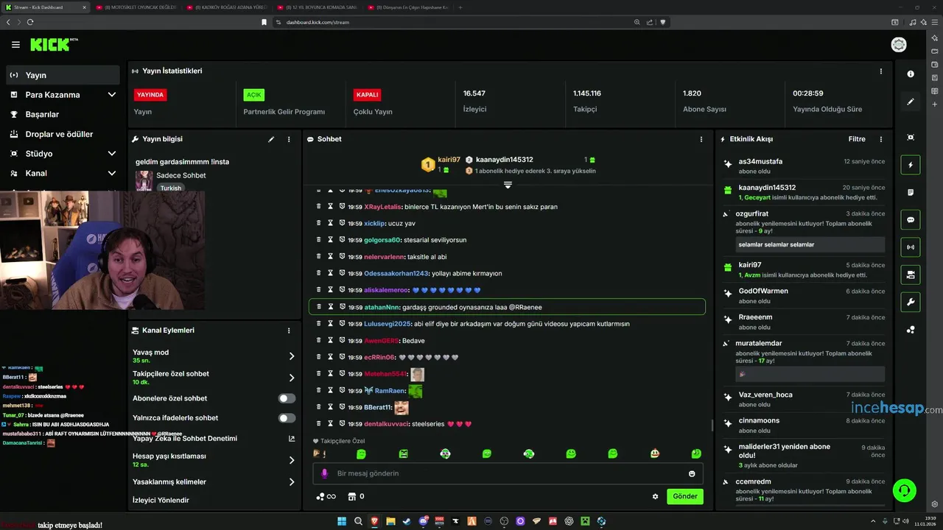Toggle Abonelere özel sohbet switch
The height and width of the screenshot is (530, 943).
coord(287,398)
